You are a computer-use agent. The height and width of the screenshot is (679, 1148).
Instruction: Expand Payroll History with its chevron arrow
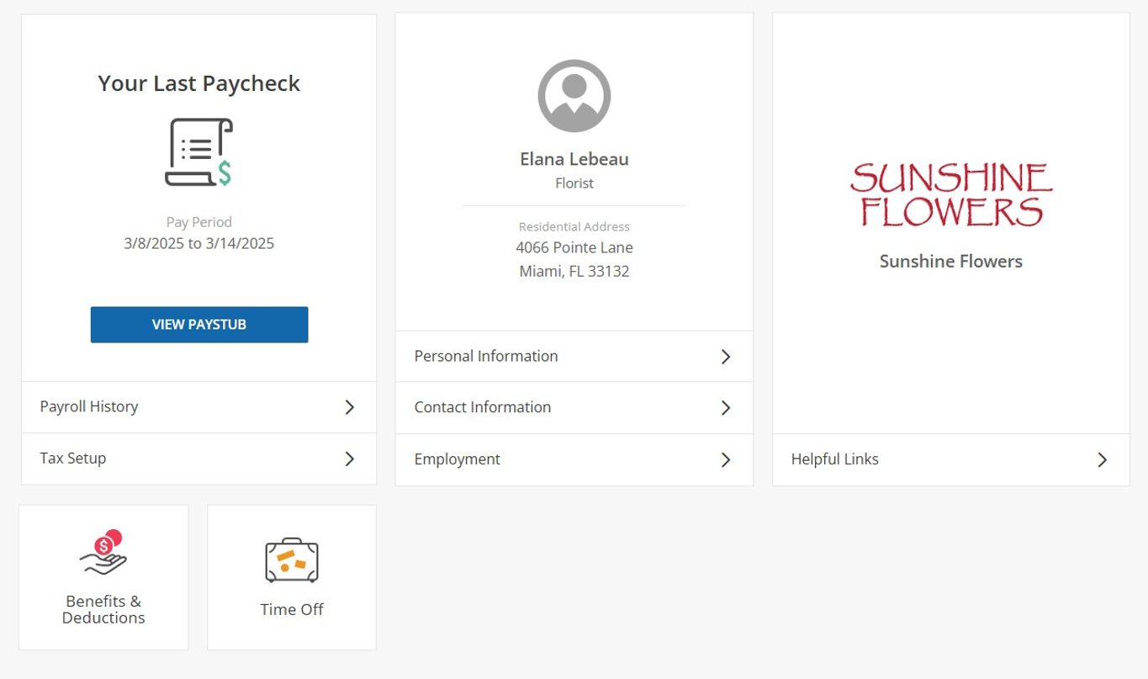click(350, 407)
